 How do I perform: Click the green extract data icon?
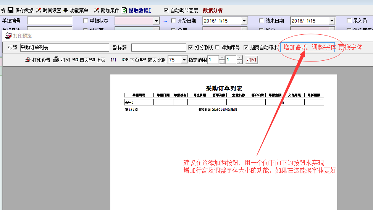124,10
